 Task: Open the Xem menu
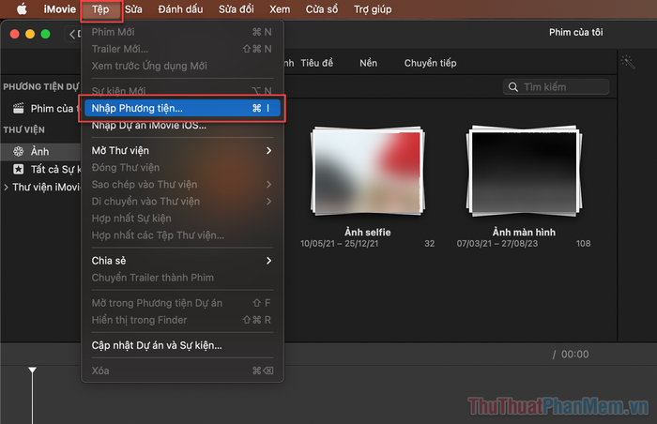280,9
